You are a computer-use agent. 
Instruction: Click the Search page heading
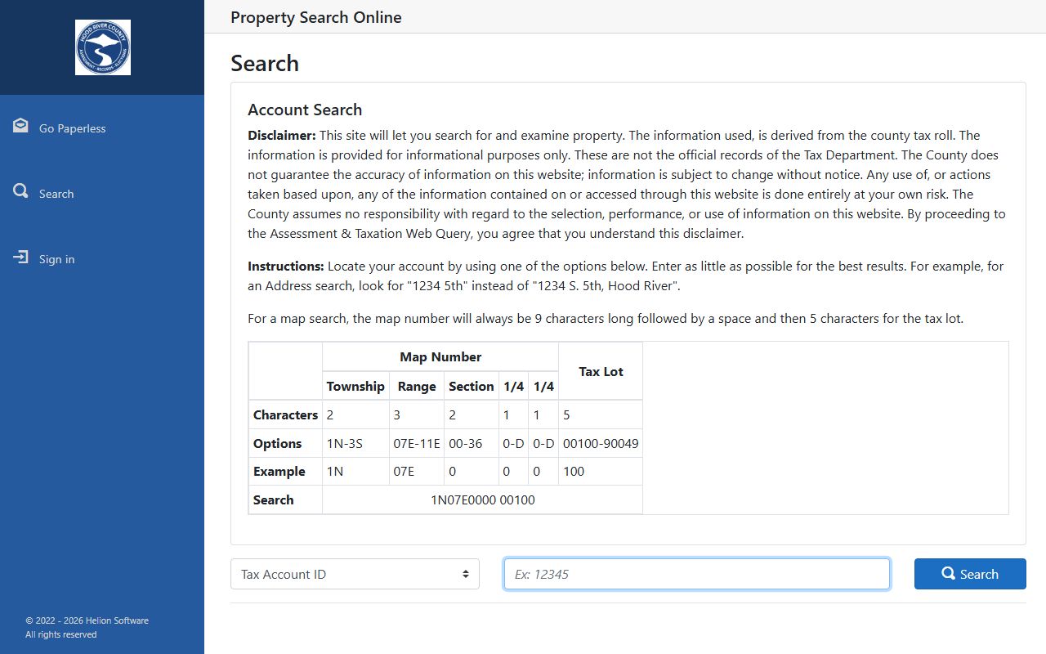tap(265, 63)
